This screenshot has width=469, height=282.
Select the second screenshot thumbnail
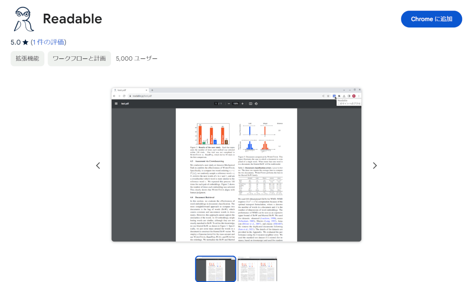tap(257, 269)
